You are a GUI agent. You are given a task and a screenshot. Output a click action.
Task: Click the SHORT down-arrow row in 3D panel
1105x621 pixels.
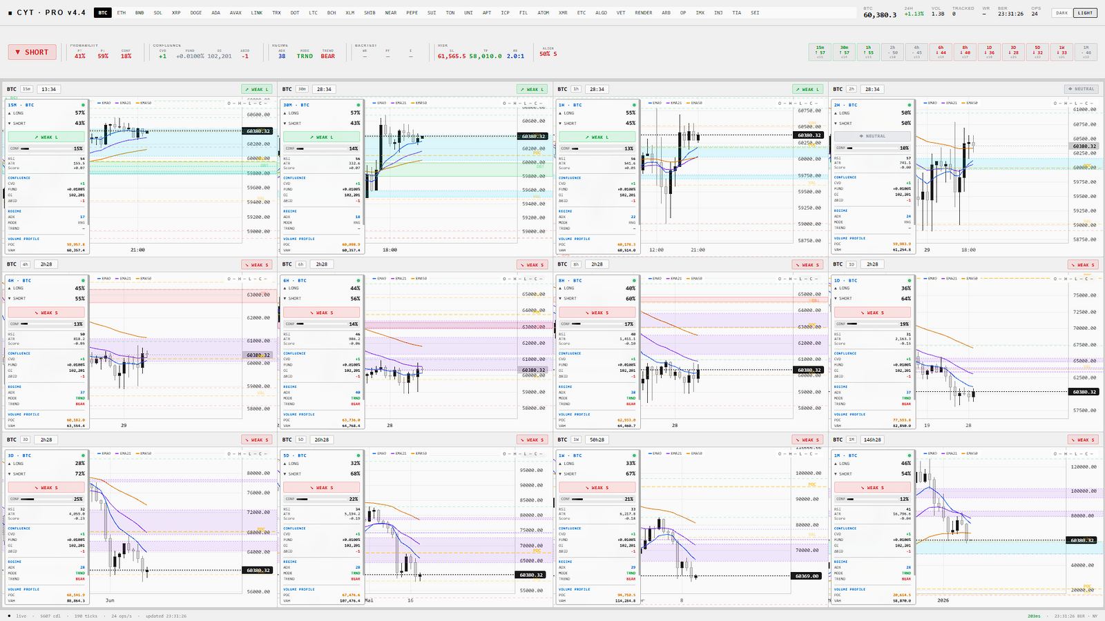(46, 474)
